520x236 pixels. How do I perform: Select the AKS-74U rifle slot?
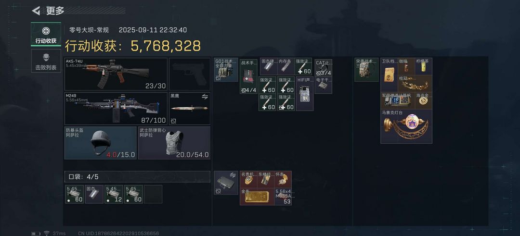(x=116, y=74)
